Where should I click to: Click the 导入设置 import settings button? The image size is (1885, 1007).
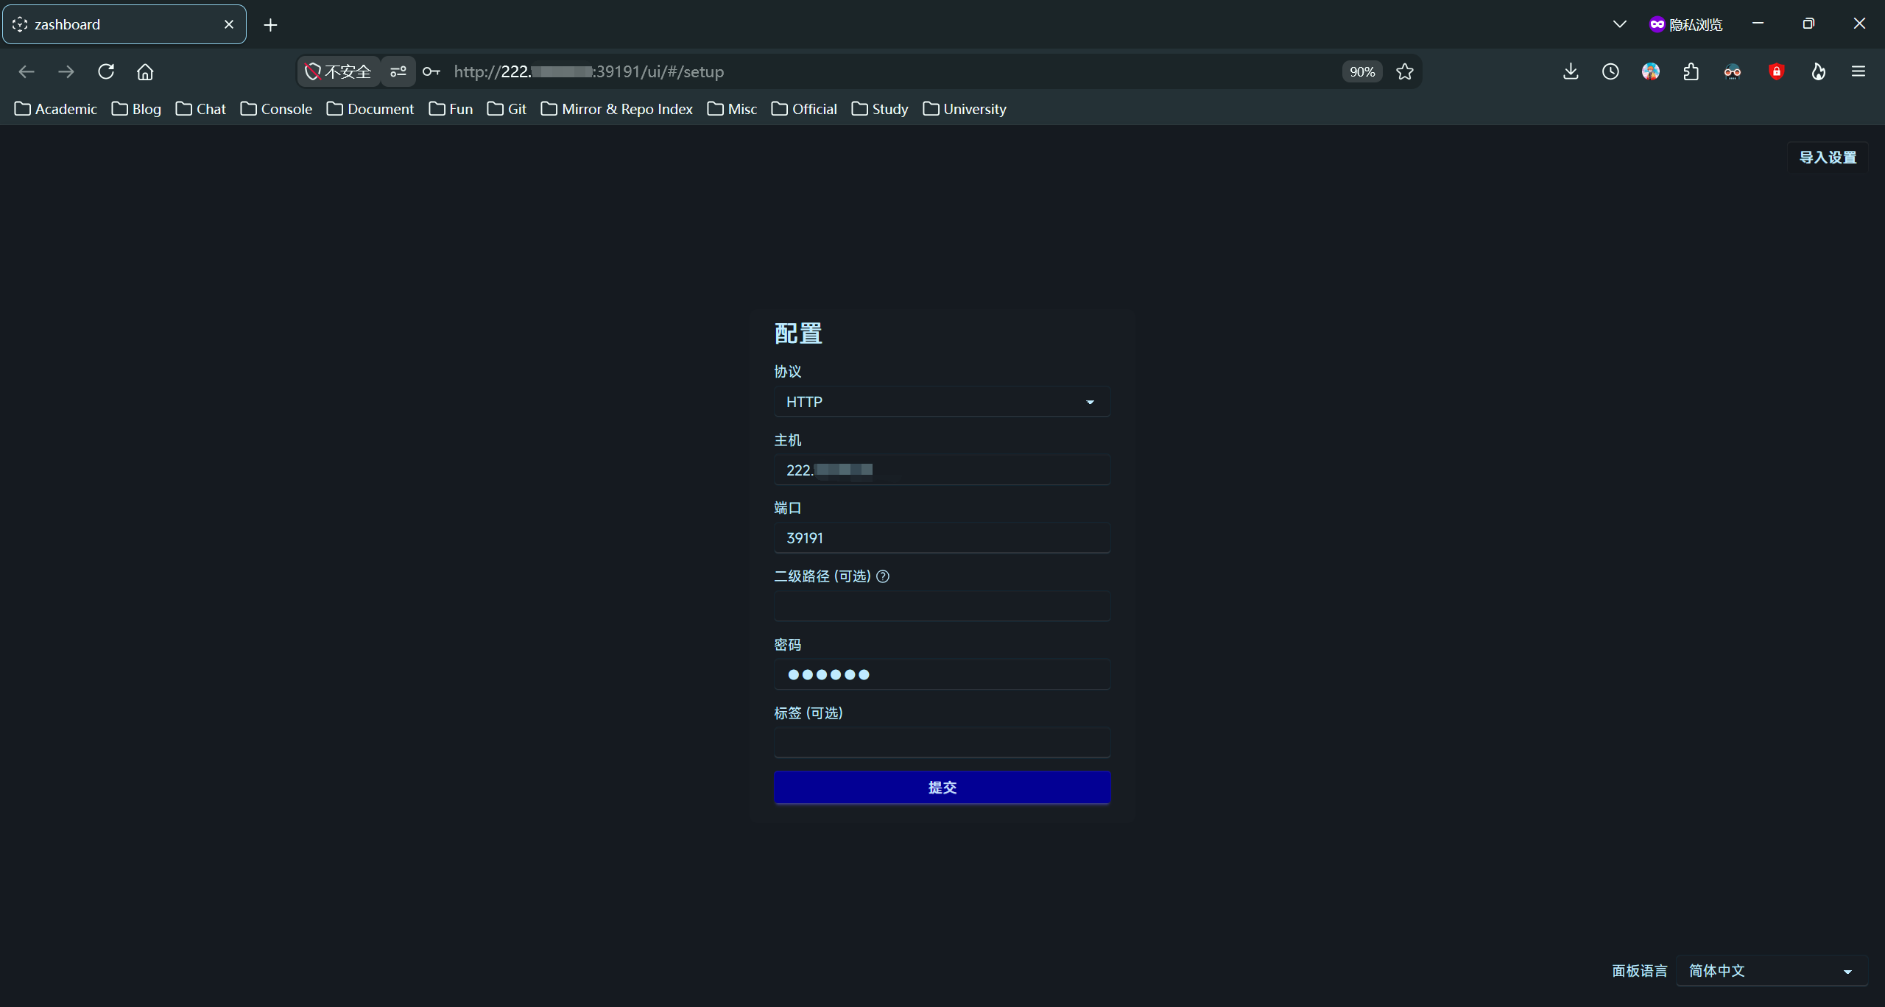pos(1828,158)
